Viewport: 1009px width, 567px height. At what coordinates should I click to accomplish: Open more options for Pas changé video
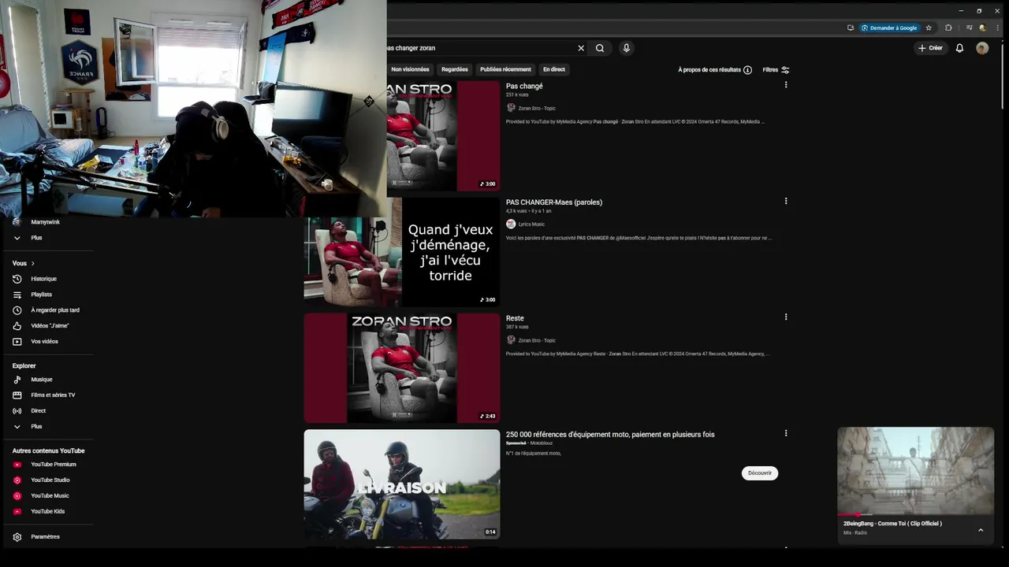coord(785,85)
